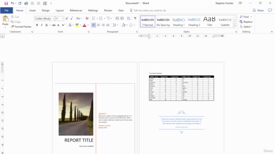Open the Paragraph dialog launcher
The image size is (275, 154).
(x=137, y=32)
